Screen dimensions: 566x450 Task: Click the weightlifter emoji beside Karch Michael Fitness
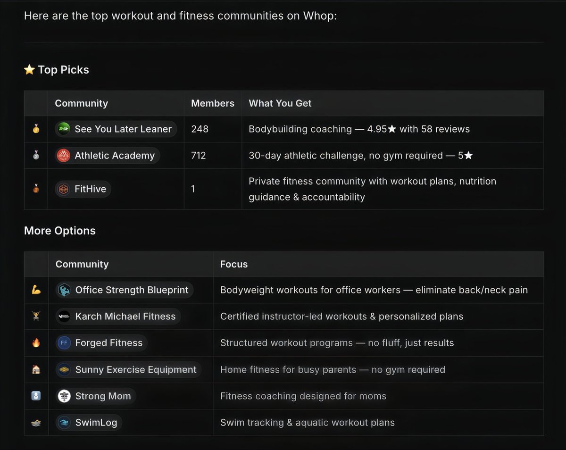click(36, 317)
